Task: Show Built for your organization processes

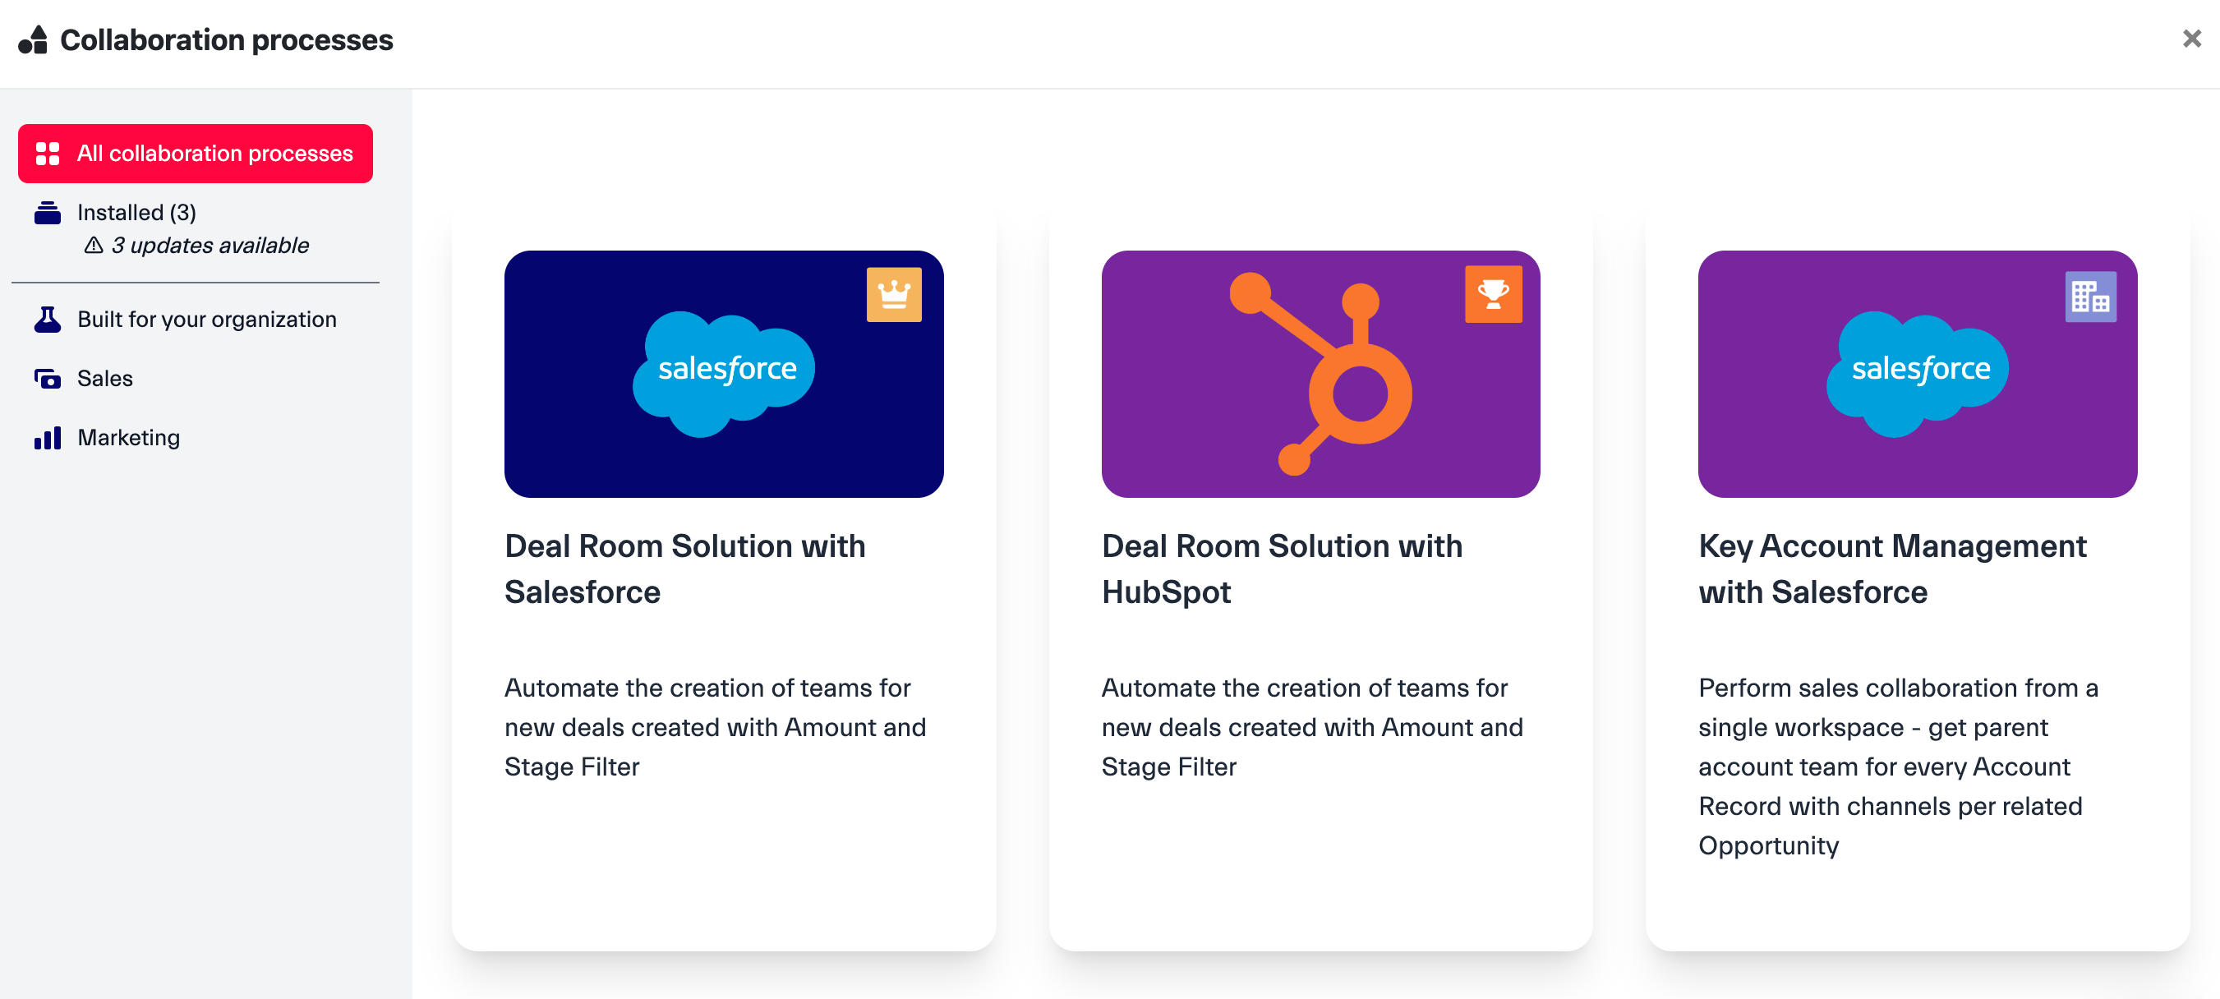Action: coord(207,319)
